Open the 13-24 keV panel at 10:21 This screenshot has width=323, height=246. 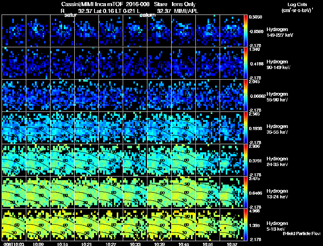(86, 192)
